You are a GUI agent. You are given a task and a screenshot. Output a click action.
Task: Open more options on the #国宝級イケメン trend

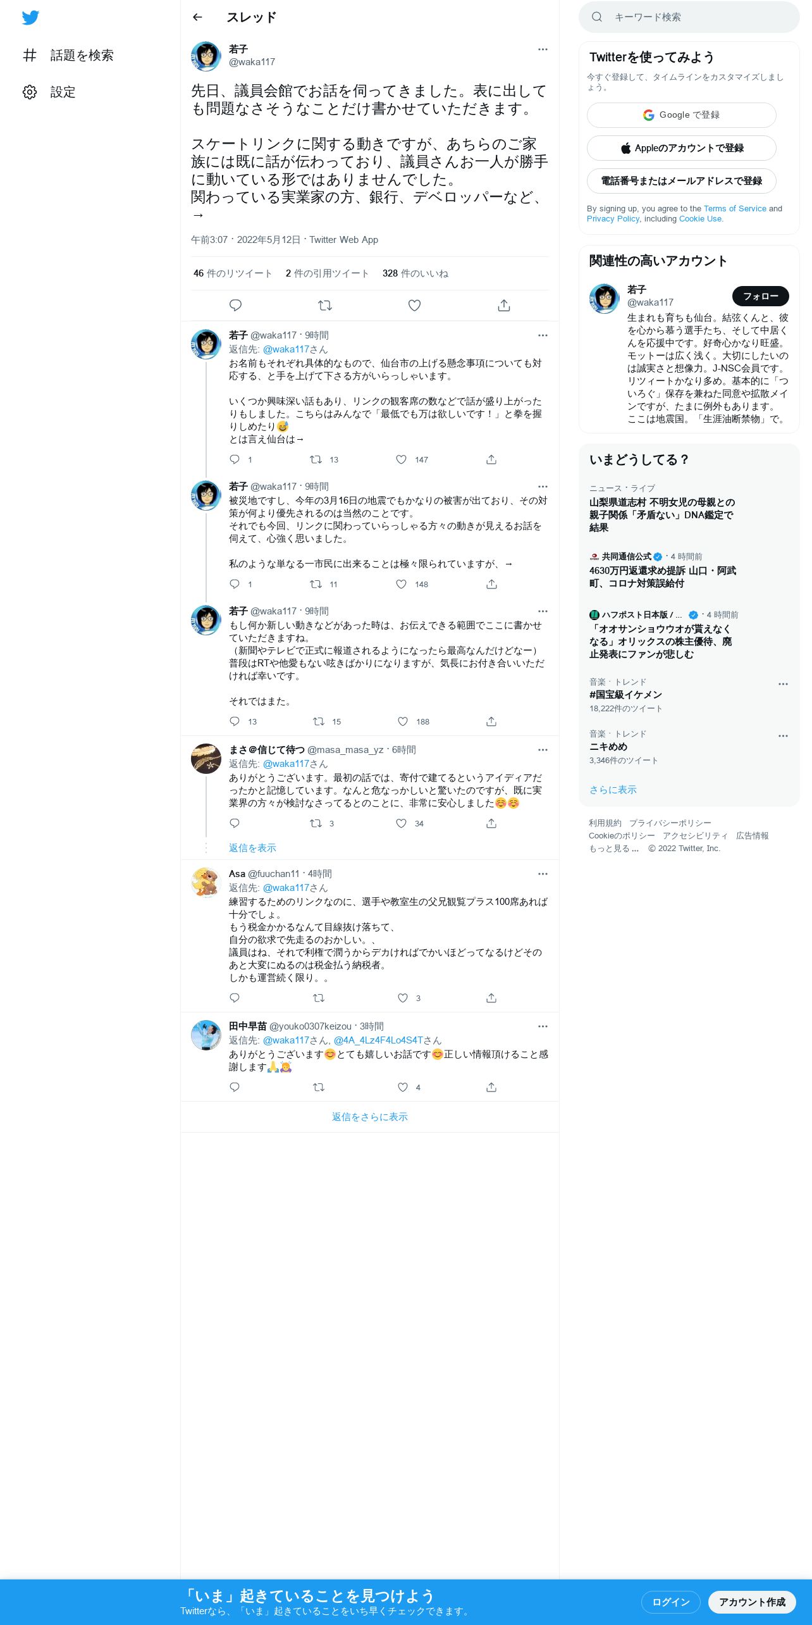pyautogui.click(x=783, y=684)
